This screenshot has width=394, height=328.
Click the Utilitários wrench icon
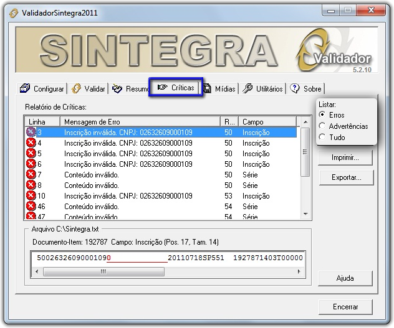[x=247, y=88]
